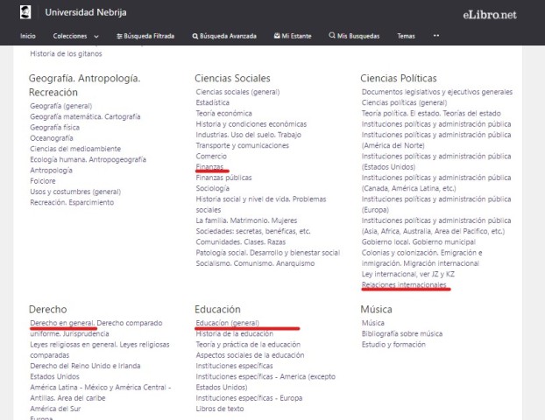Open Gobierno local. Gobierno municipal link
545x420 pixels.
[419, 241]
